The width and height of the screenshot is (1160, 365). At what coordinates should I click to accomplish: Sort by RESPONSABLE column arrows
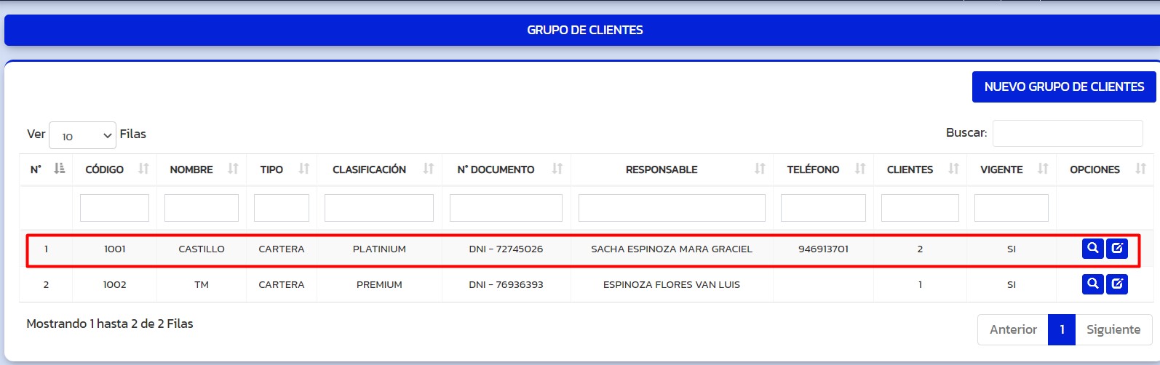click(x=760, y=169)
